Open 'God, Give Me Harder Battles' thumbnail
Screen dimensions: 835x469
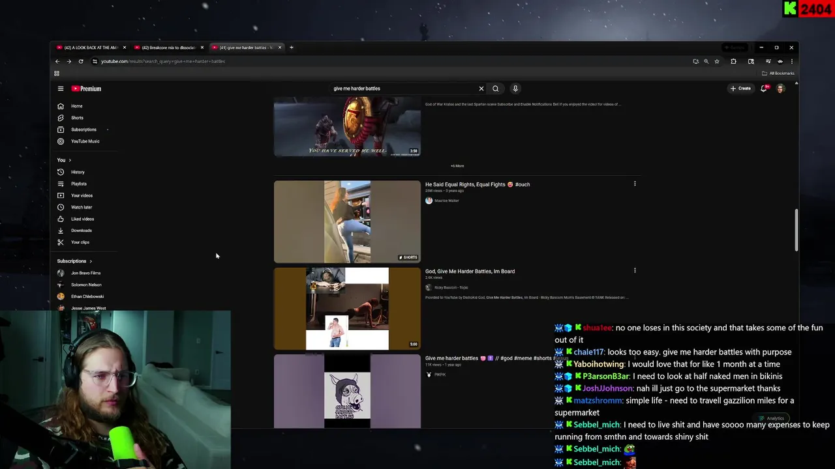point(347,309)
